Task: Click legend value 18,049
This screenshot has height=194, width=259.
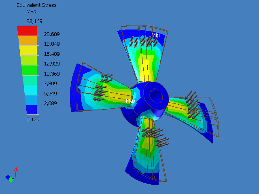Action: pyautogui.click(x=52, y=44)
